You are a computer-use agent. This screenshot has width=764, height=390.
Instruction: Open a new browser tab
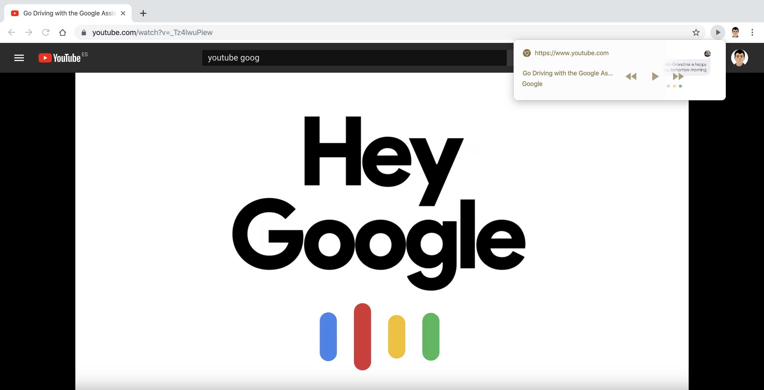(143, 13)
